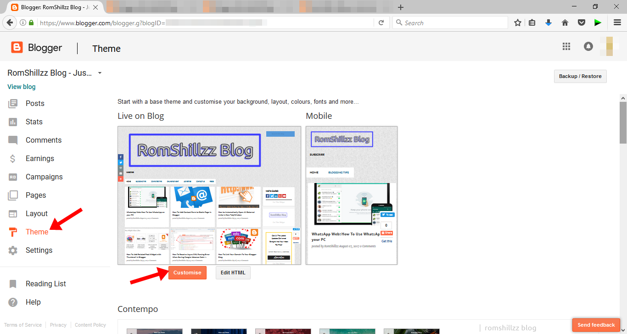Open the Layout editor
This screenshot has width=627, height=334.
(x=37, y=213)
